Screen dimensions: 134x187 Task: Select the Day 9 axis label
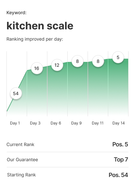tap(76, 123)
